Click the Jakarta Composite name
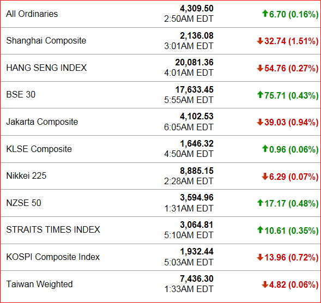The height and width of the screenshot is (303, 321). [42, 122]
